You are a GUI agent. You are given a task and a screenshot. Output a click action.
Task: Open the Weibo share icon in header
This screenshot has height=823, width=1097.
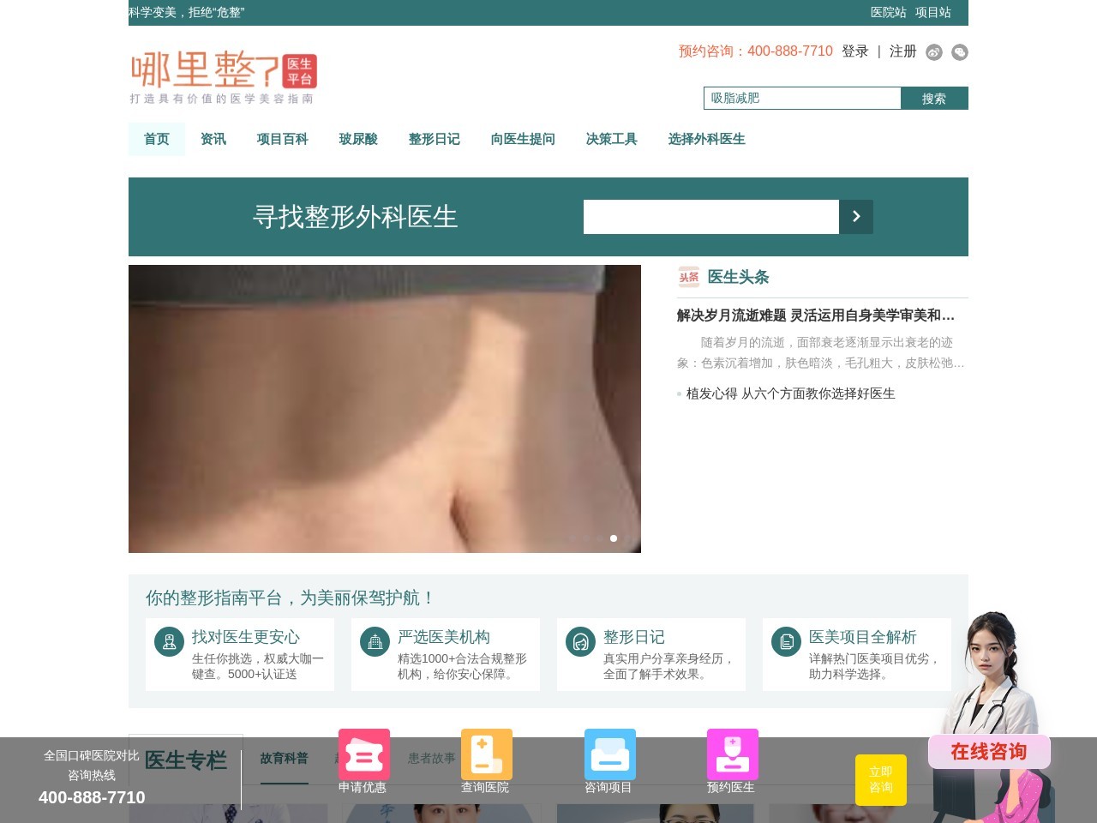(x=936, y=52)
